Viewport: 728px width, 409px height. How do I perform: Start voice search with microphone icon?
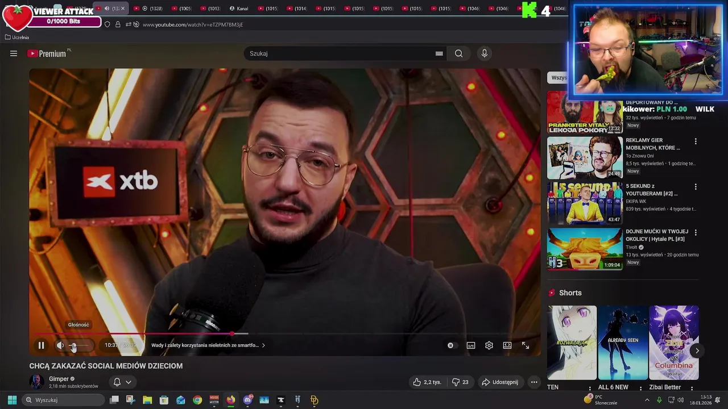point(485,53)
